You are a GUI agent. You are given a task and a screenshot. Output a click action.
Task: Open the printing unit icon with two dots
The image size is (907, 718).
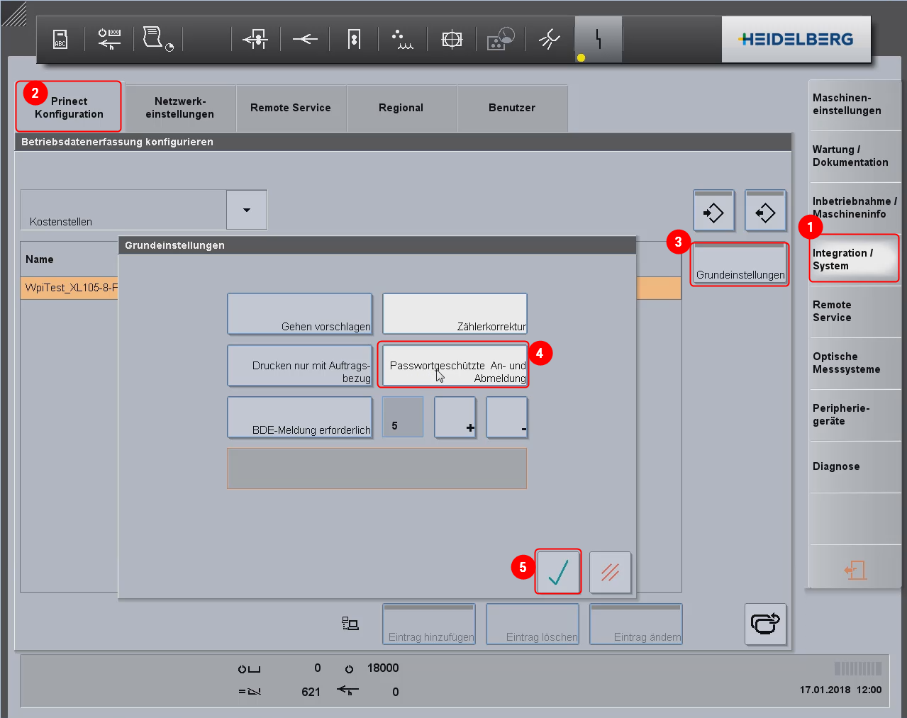[354, 39]
